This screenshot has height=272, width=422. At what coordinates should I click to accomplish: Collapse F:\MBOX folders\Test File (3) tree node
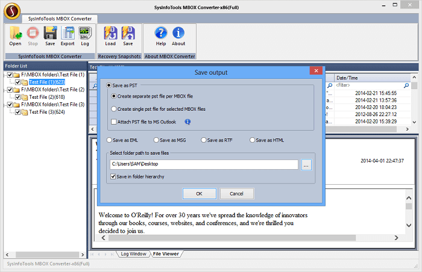tap(5, 105)
